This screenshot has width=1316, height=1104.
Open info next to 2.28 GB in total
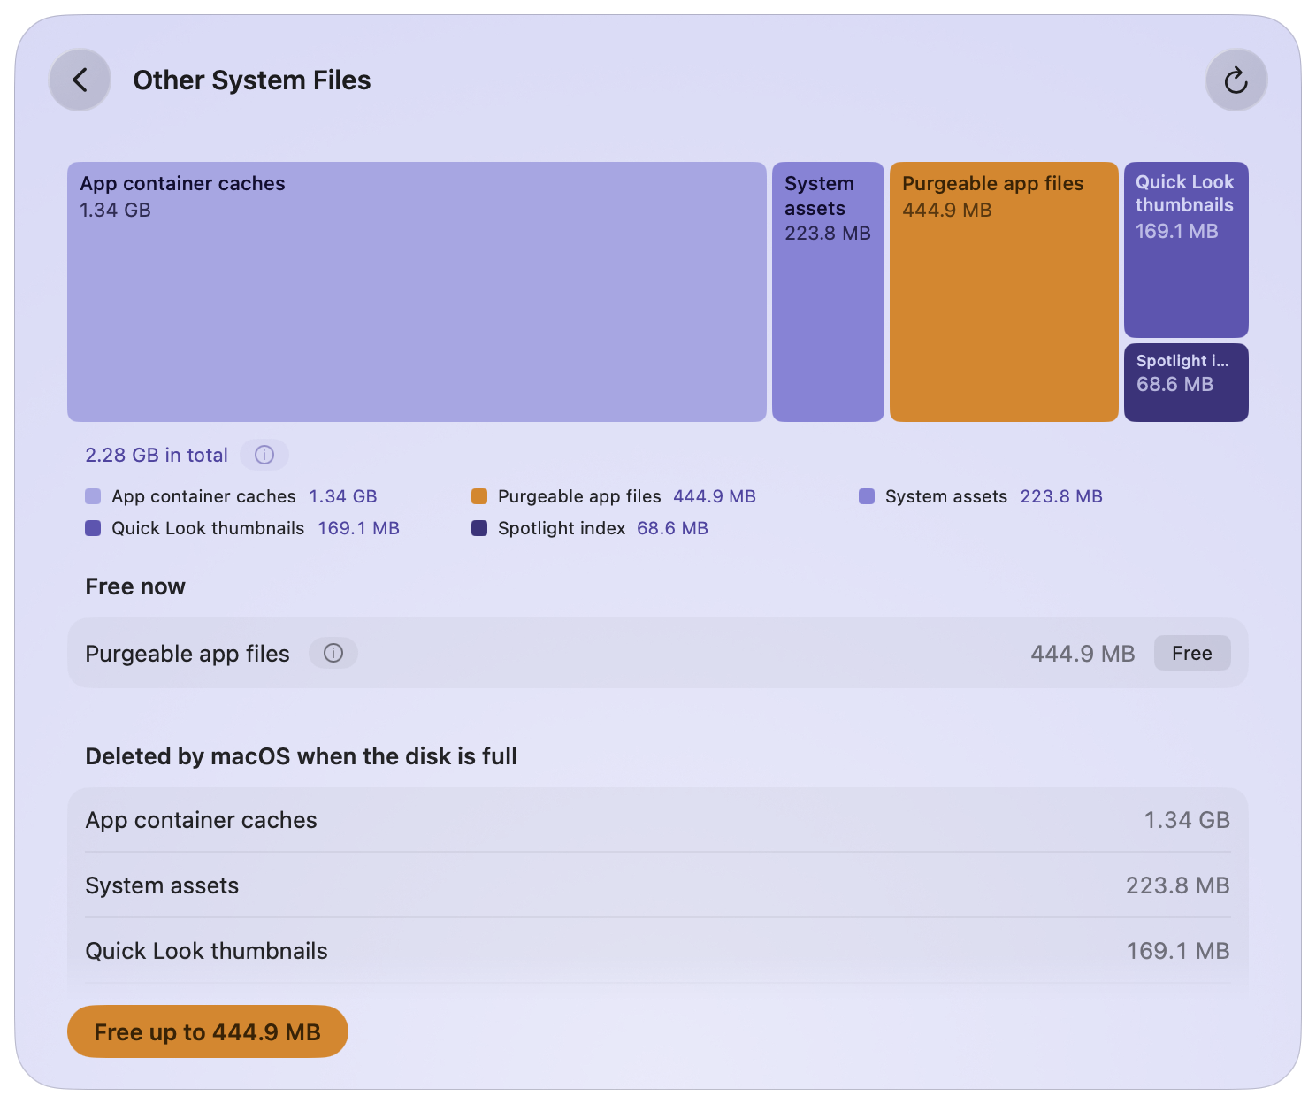pyautogui.click(x=264, y=455)
